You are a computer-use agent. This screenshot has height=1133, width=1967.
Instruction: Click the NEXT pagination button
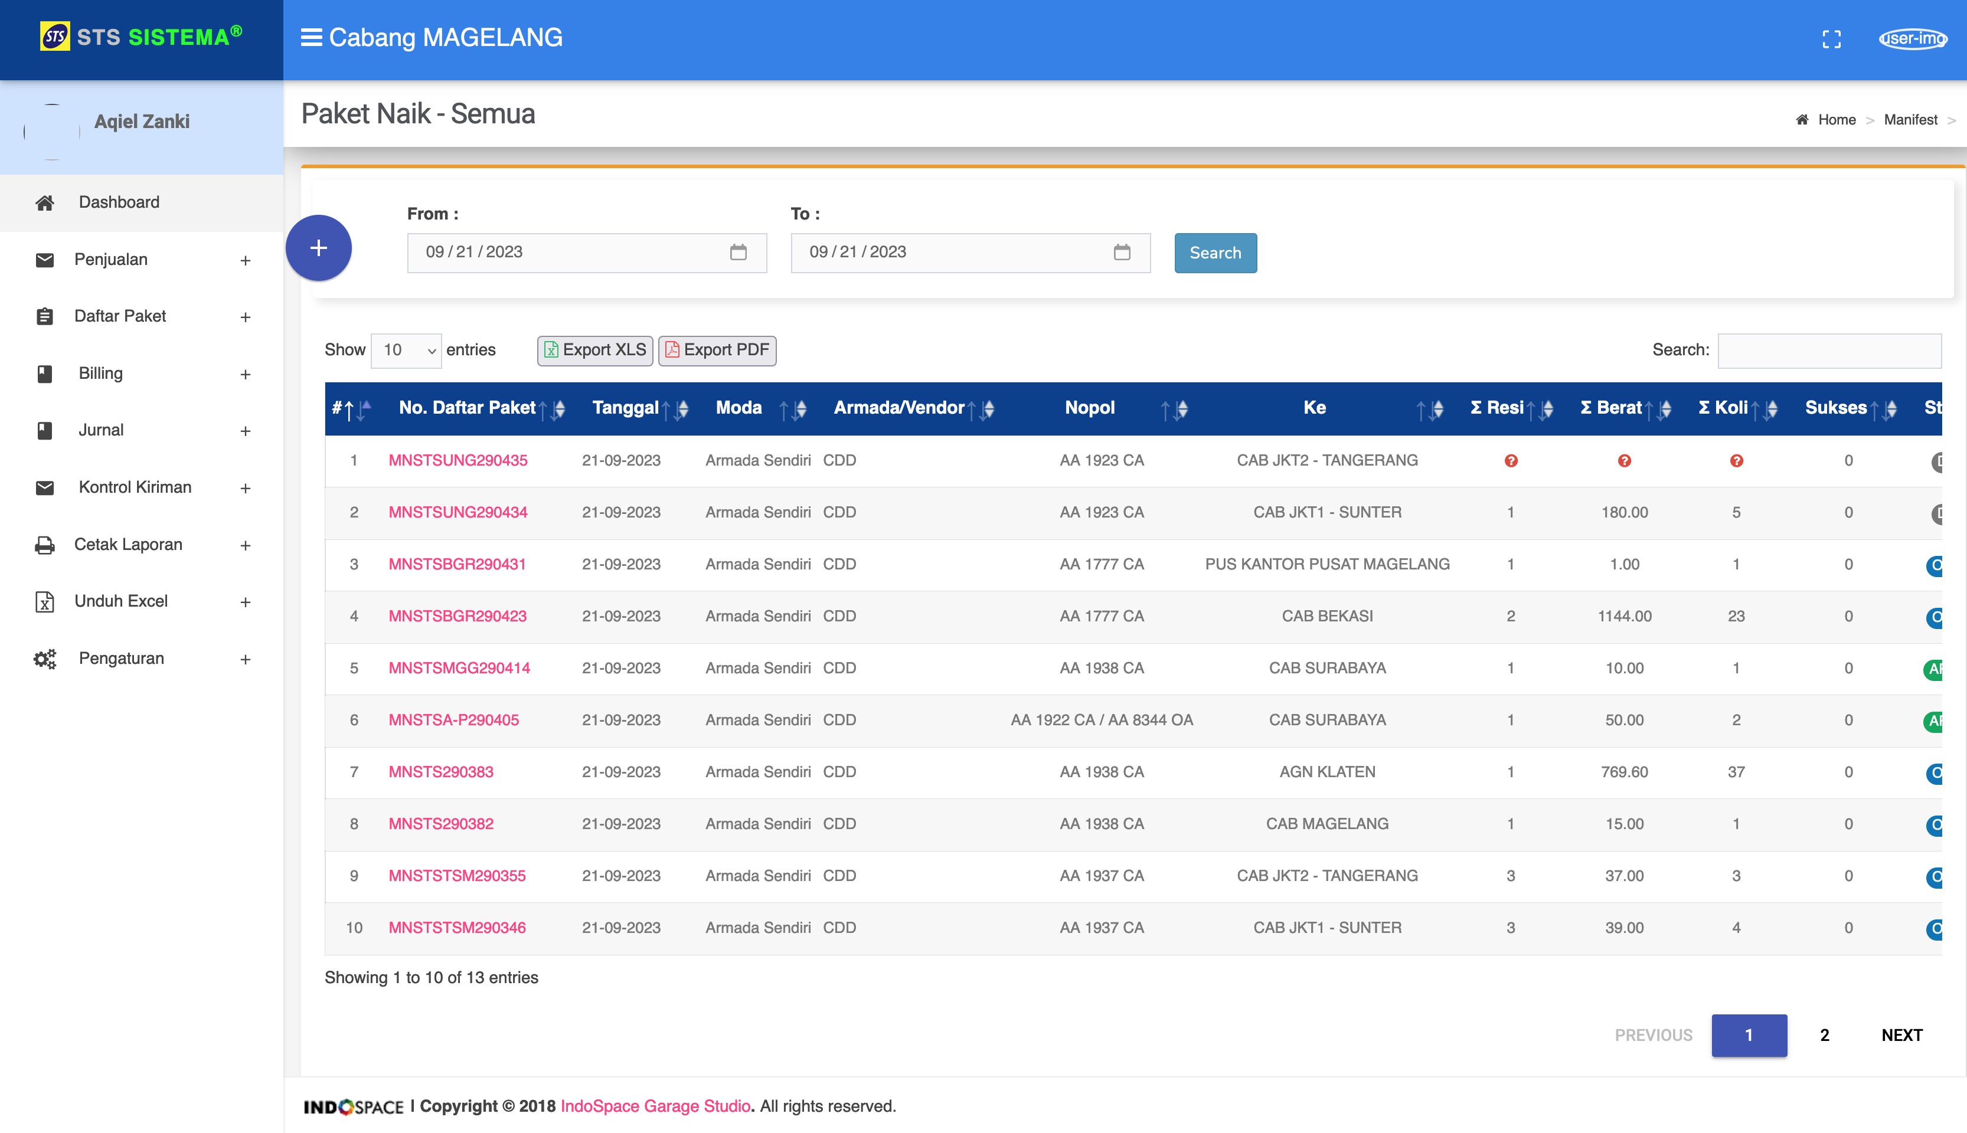pyautogui.click(x=1901, y=1035)
